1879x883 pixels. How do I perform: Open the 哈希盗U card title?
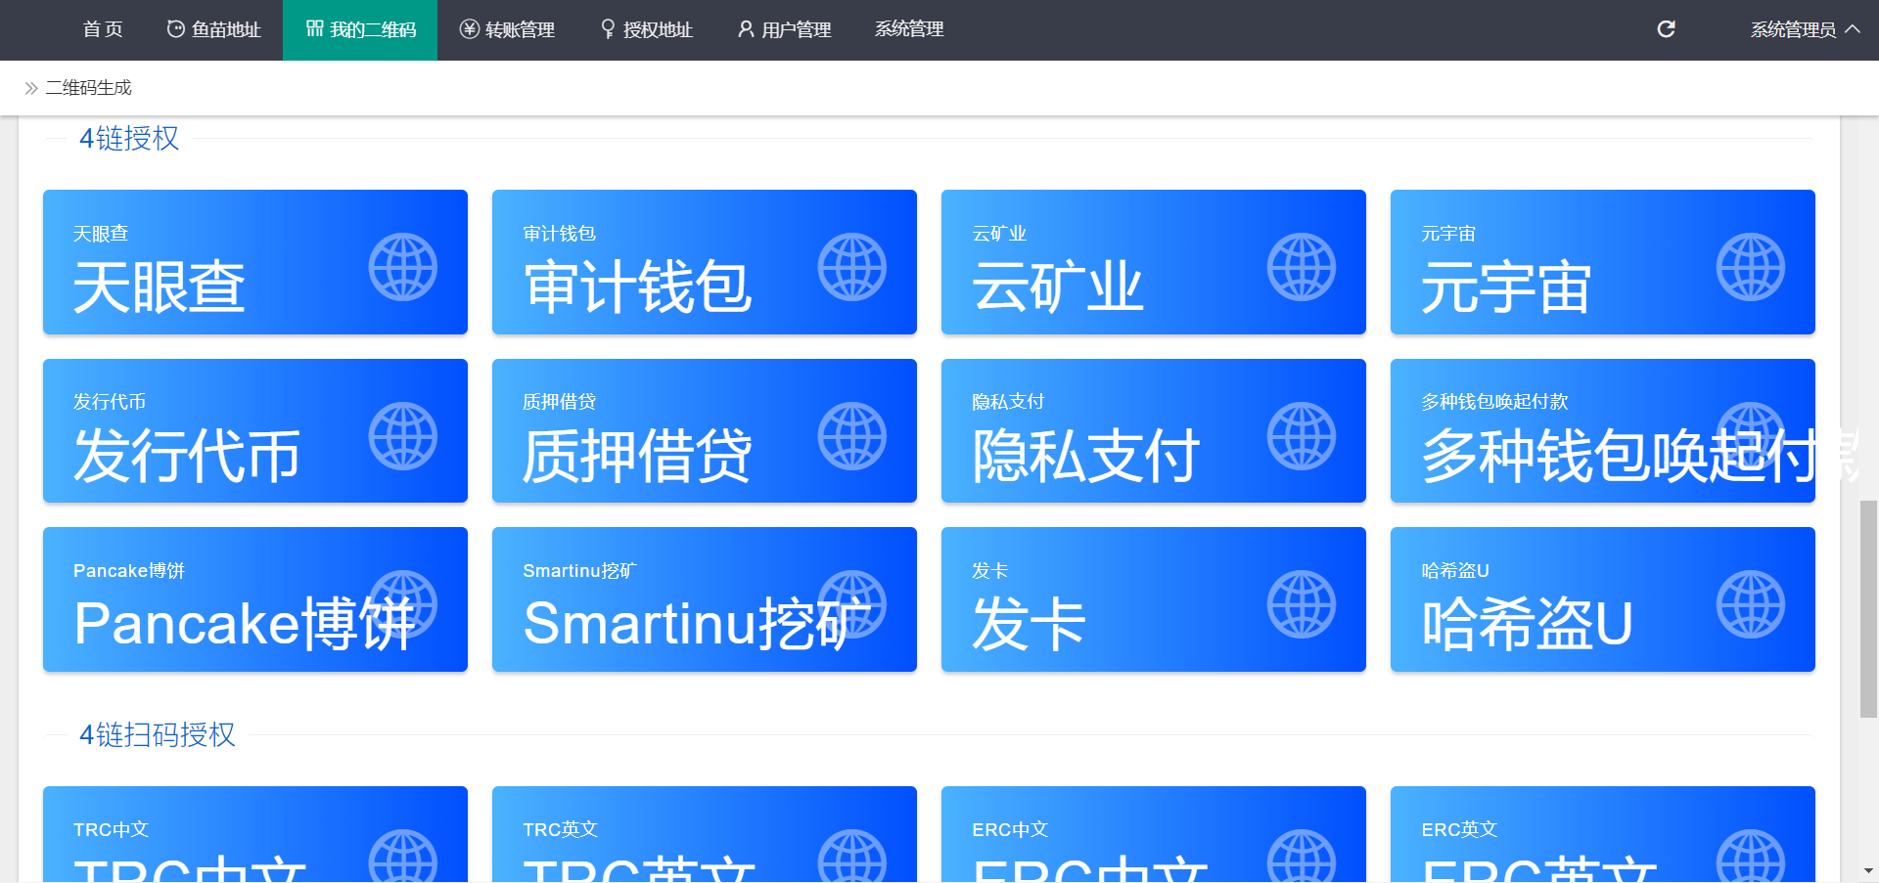pyautogui.click(x=1527, y=625)
